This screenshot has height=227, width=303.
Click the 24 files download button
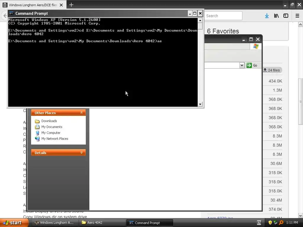(272, 70)
